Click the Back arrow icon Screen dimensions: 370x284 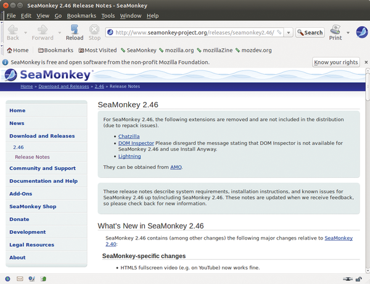pos(13,30)
